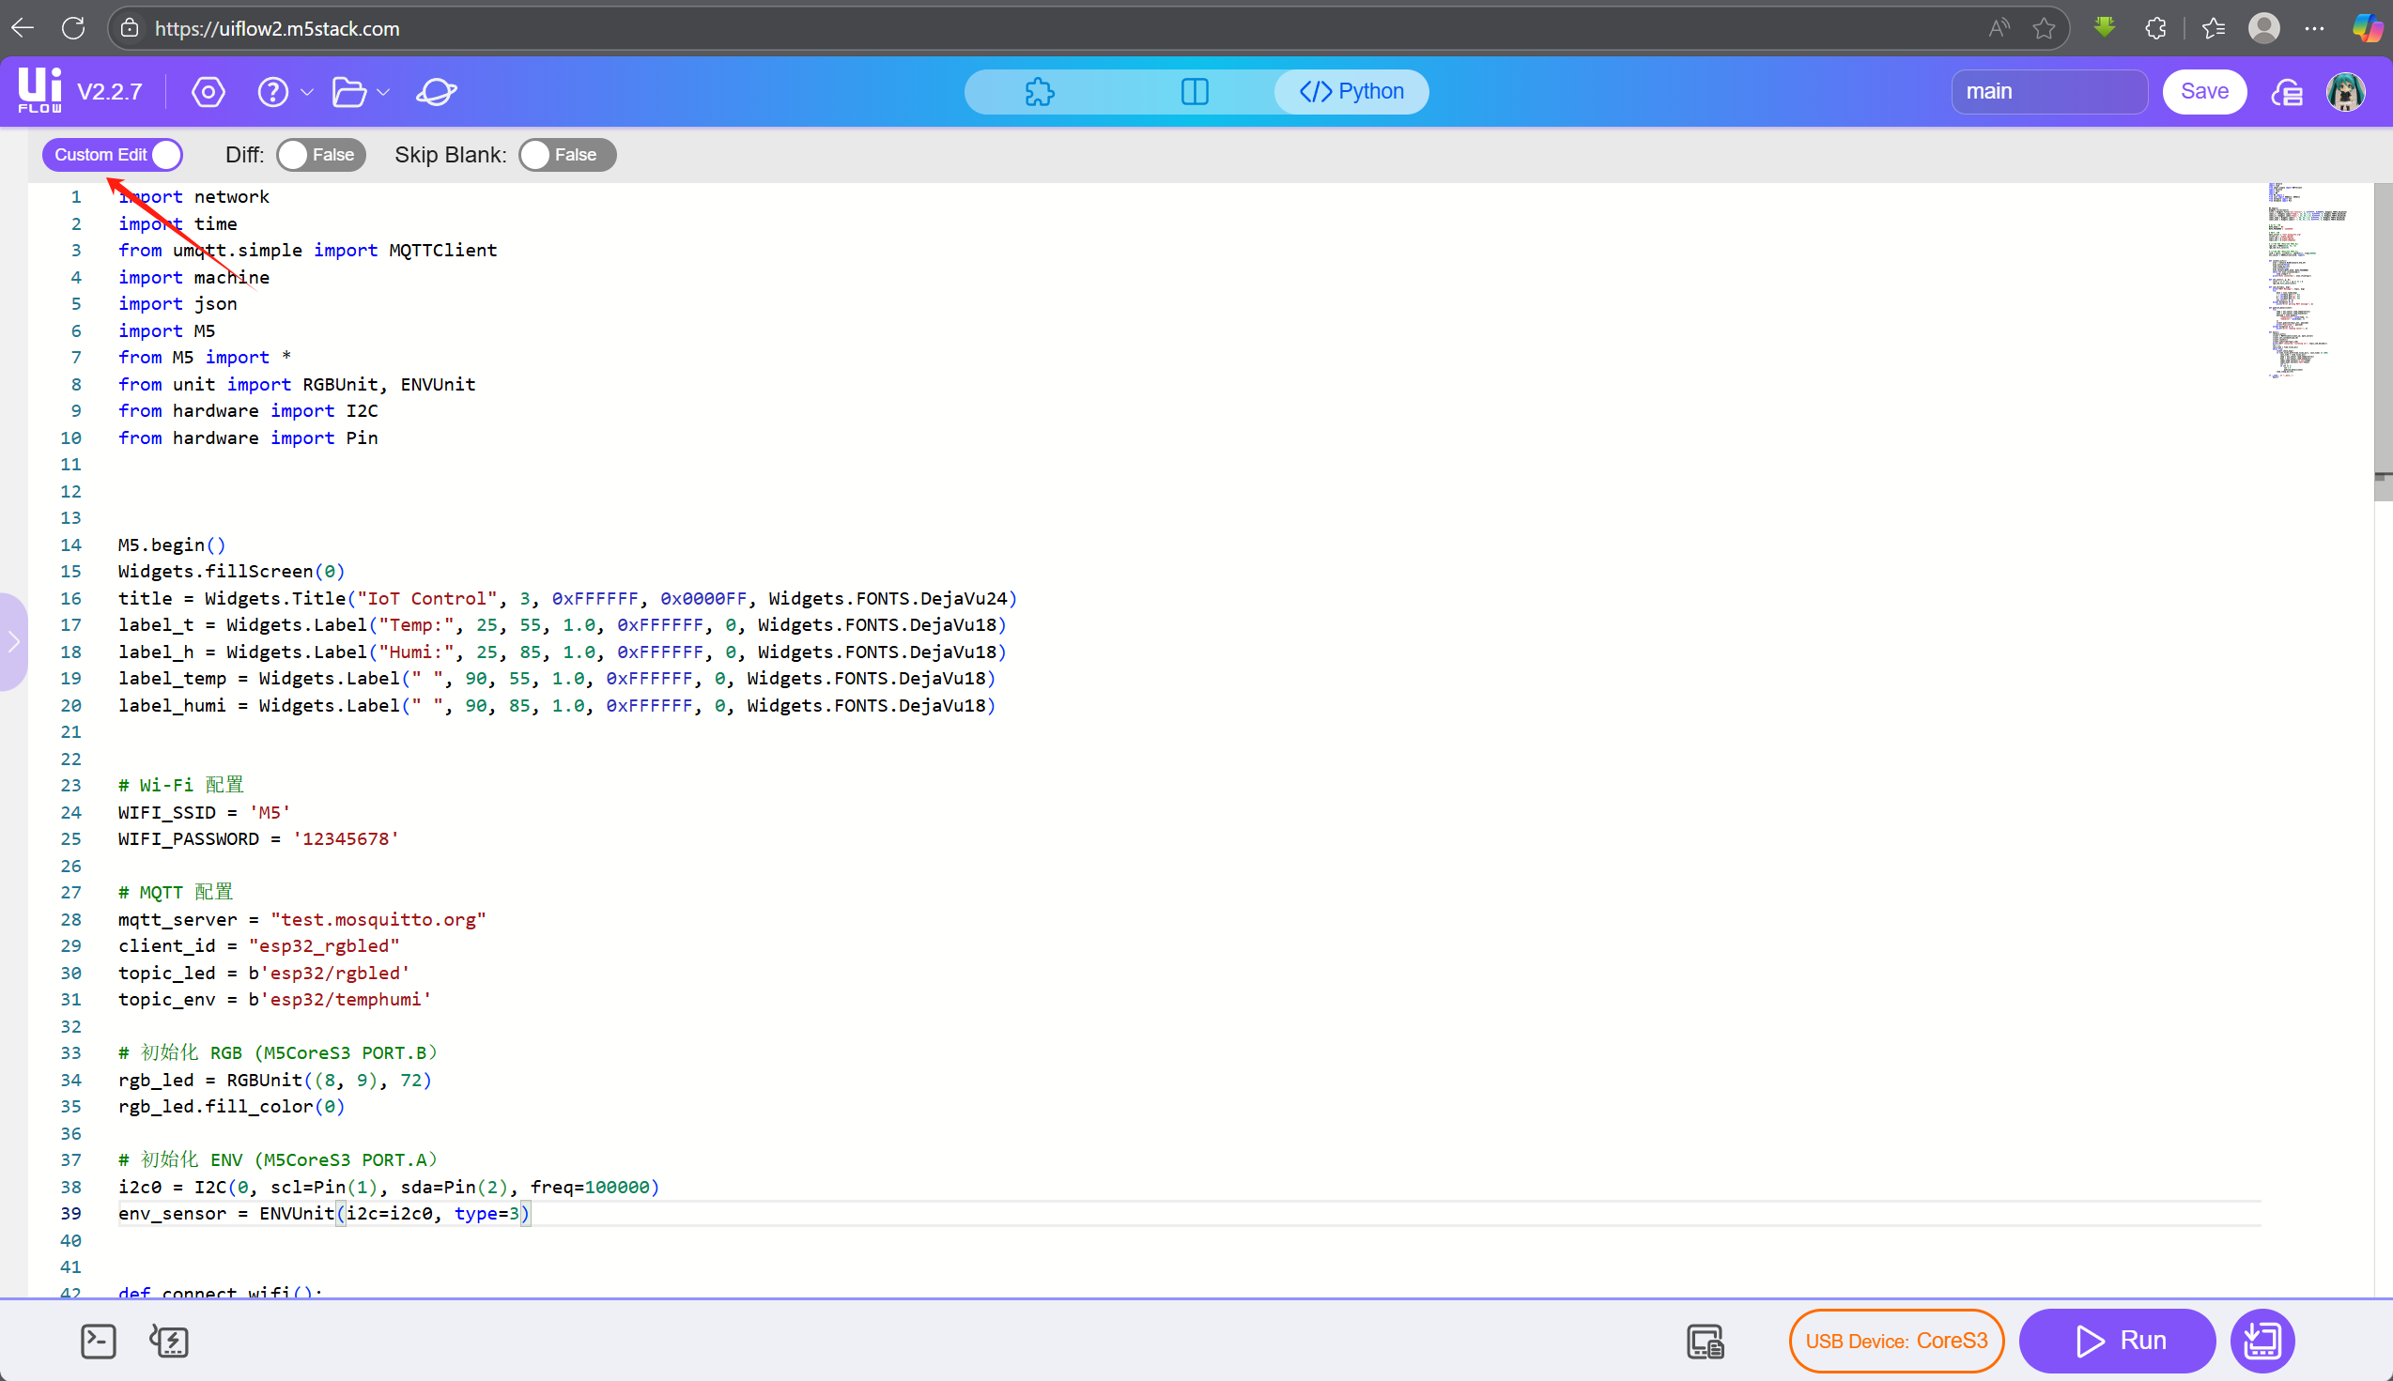Expand the help menu dropdown arrow
2393x1381 pixels.
(x=306, y=92)
